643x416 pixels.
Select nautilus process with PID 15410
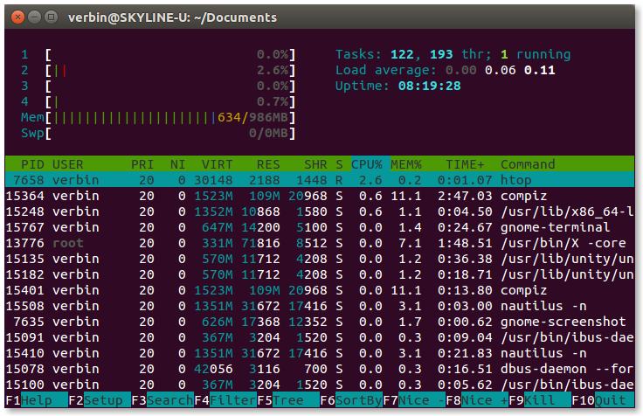(320, 353)
